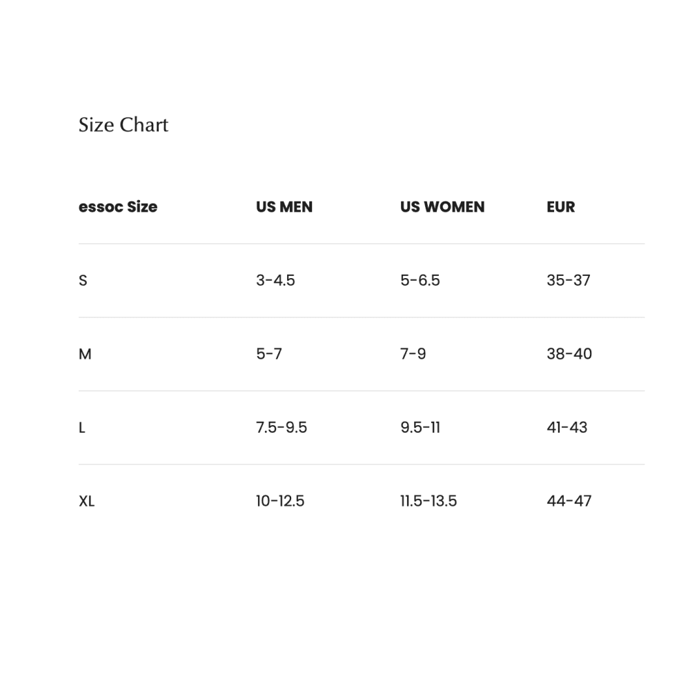690x690 pixels.
Task: Select the L size row label
Action: coord(81,428)
